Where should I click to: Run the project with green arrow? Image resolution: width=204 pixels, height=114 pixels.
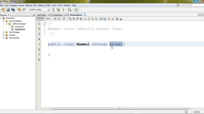click(64, 10)
